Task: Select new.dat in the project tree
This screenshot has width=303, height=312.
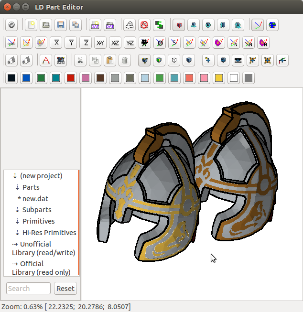Action: pos(35,198)
